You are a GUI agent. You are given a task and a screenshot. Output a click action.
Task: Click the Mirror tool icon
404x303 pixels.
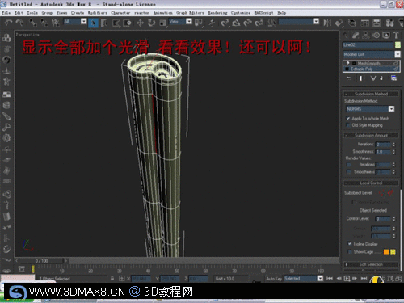(327, 23)
